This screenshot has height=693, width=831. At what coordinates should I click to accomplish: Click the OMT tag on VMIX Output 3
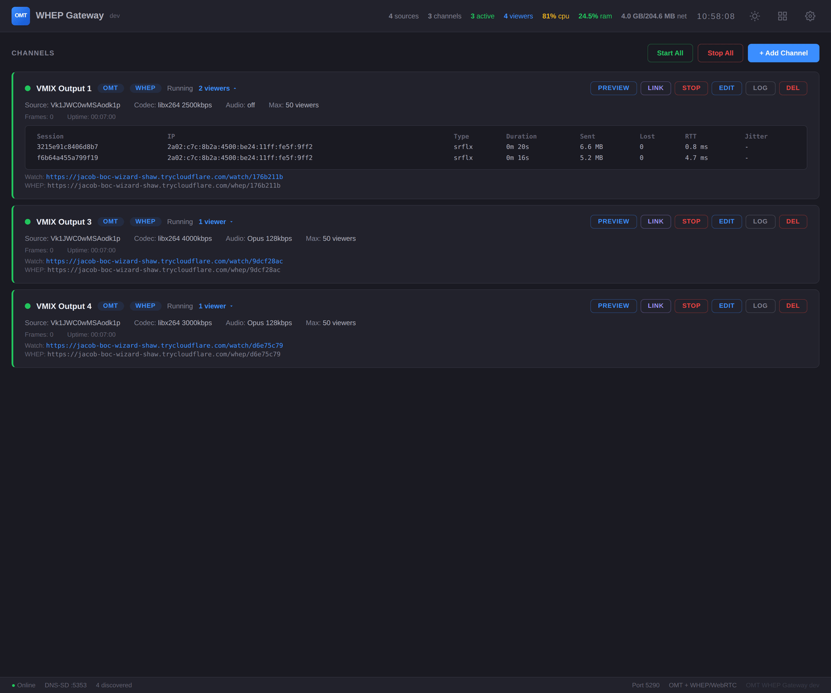[110, 221]
